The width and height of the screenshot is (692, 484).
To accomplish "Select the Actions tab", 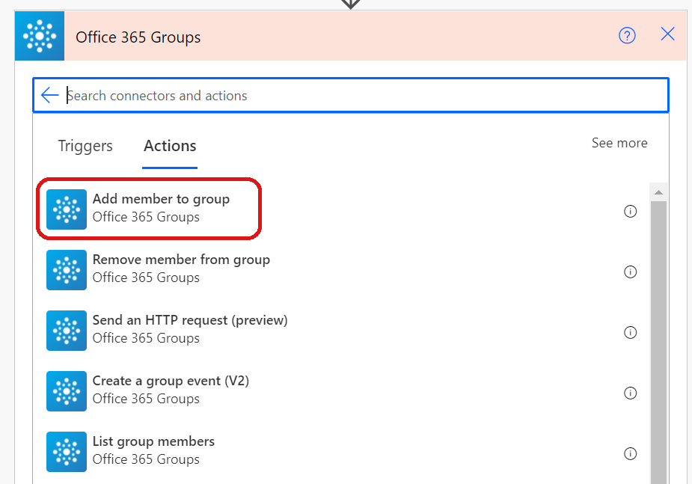I will tap(170, 146).
